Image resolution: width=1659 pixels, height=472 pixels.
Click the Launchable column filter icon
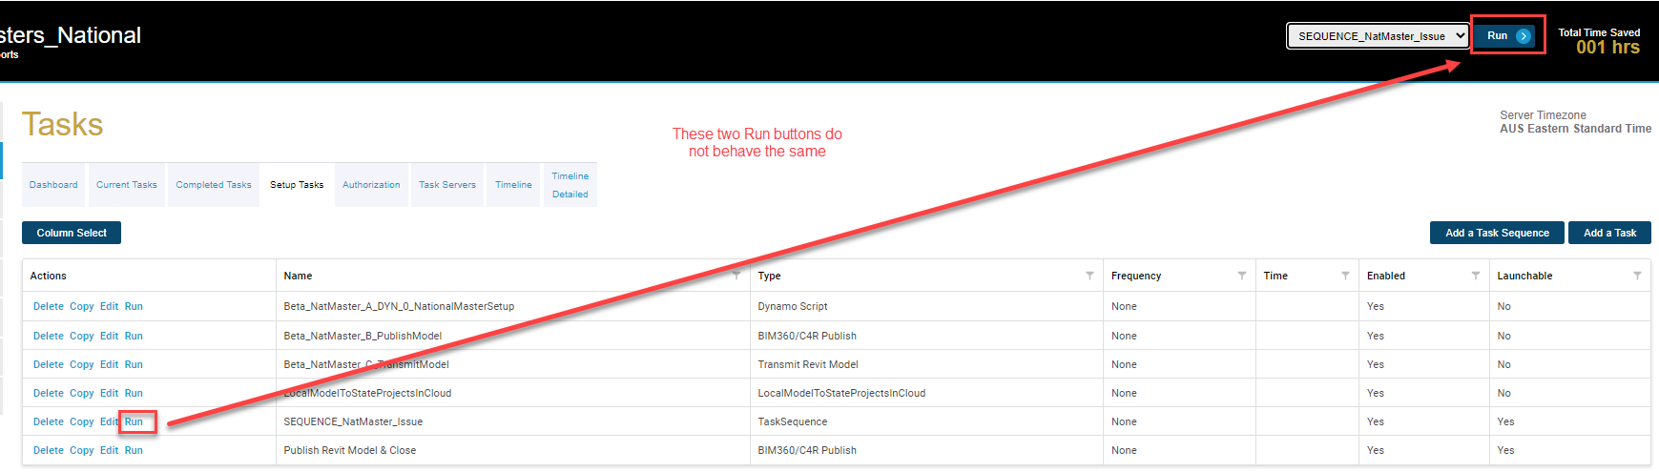click(x=1637, y=276)
